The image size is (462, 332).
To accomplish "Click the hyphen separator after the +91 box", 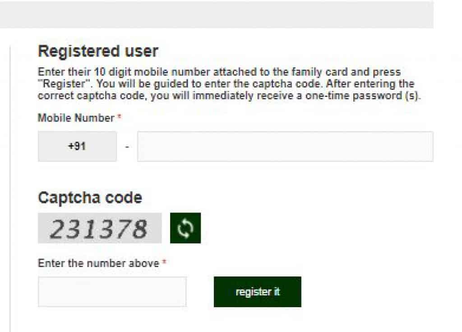I will tap(127, 147).
